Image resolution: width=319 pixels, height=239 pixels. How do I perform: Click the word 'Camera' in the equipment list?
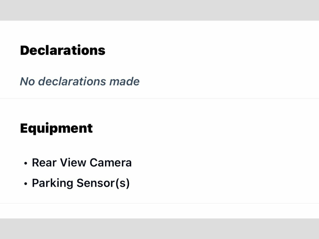(x=111, y=162)
